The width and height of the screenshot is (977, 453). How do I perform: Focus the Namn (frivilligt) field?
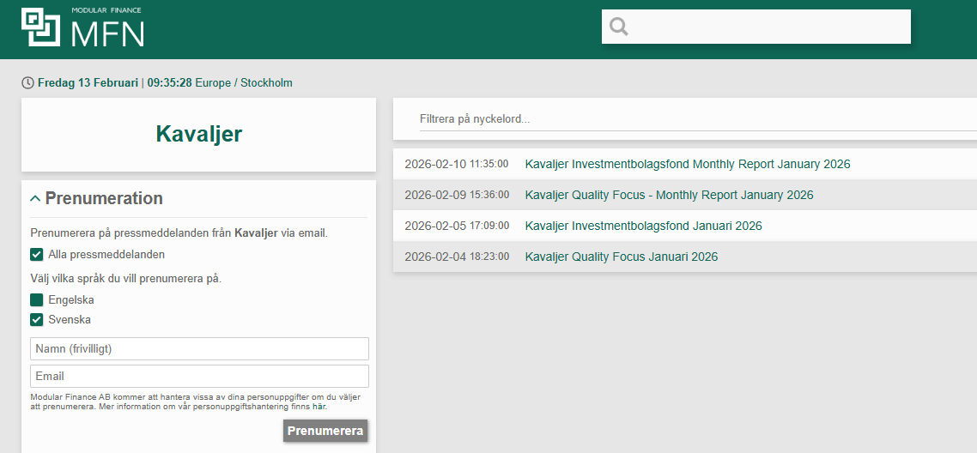tap(199, 349)
